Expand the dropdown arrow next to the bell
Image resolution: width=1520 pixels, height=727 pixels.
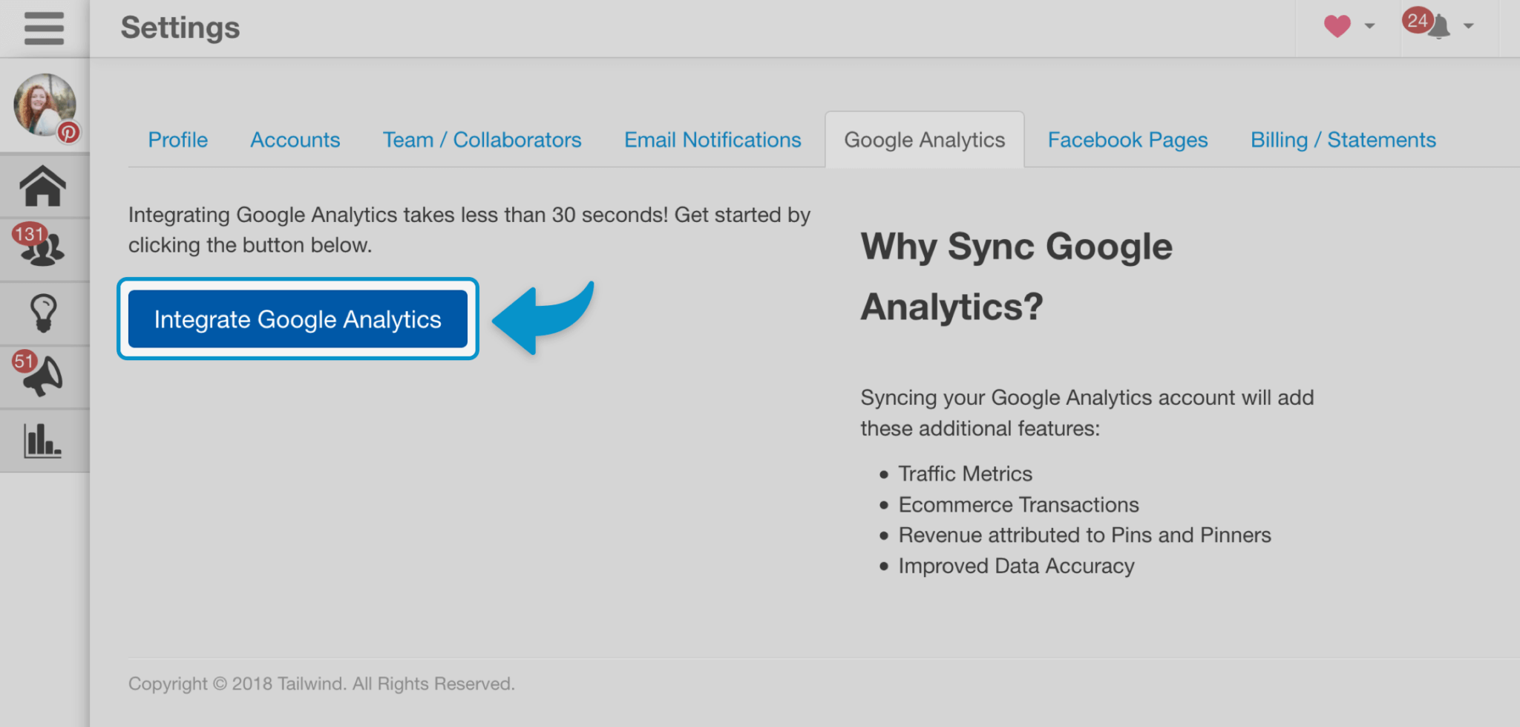coord(1468,27)
